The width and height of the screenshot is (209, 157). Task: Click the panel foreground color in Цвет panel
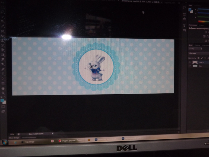click(190, 10)
